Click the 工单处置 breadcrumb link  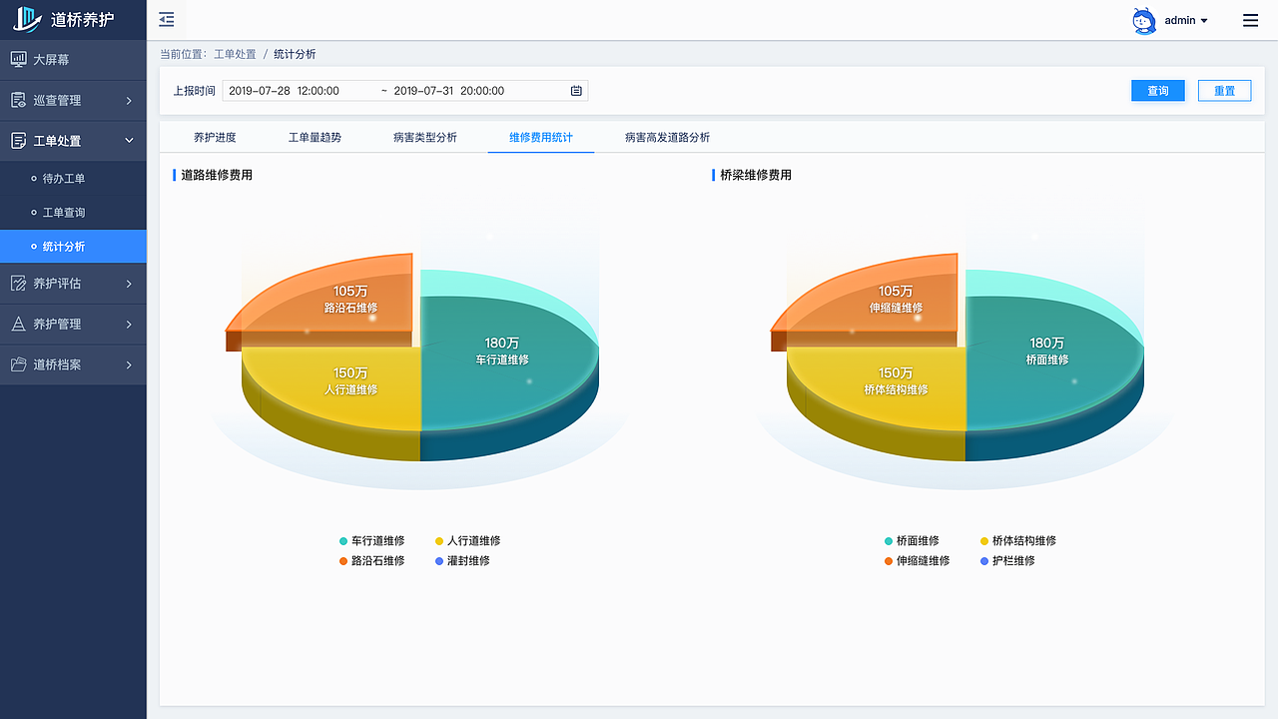[x=235, y=54]
